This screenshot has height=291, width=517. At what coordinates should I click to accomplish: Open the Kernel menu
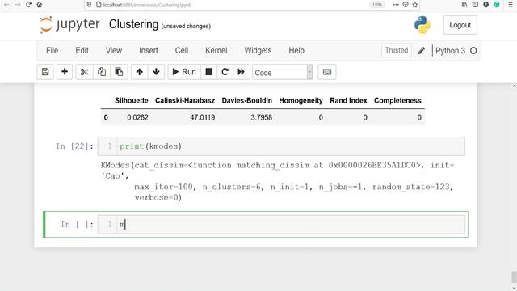[x=216, y=50]
